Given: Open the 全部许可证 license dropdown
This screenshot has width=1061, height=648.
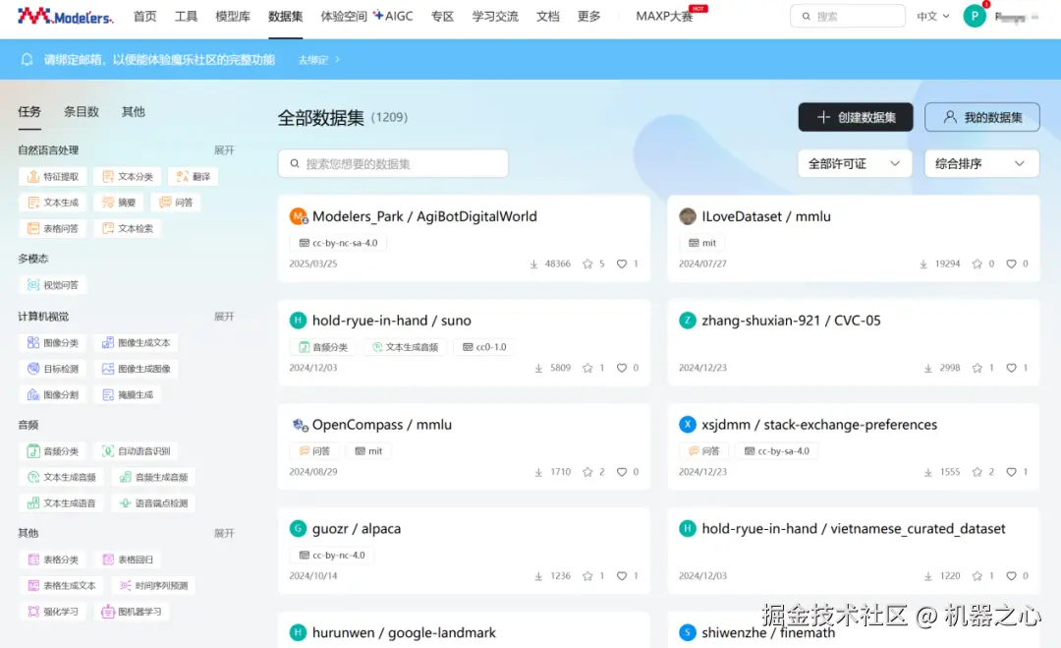Looking at the screenshot, I should [x=855, y=164].
